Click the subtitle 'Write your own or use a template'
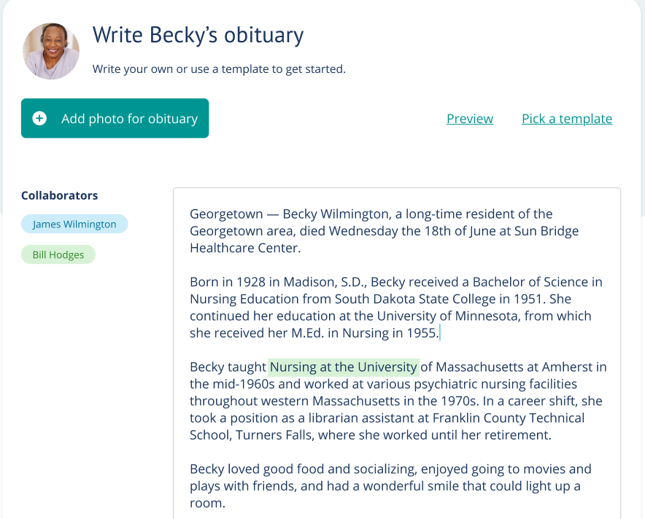645x519 pixels. click(219, 69)
